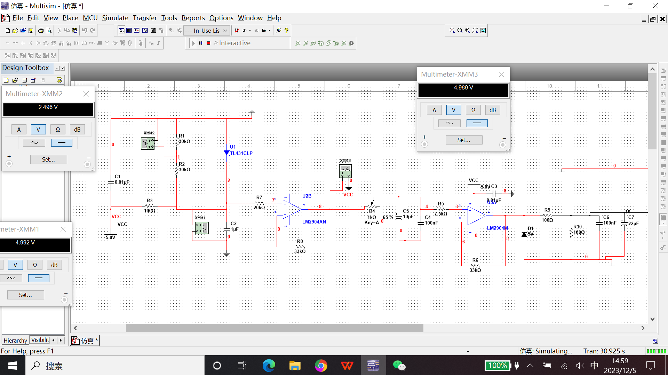Switch Multimeter-XMM3 to DC signal mode
Image resolution: width=668 pixels, height=375 pixels.
[477, 123]
